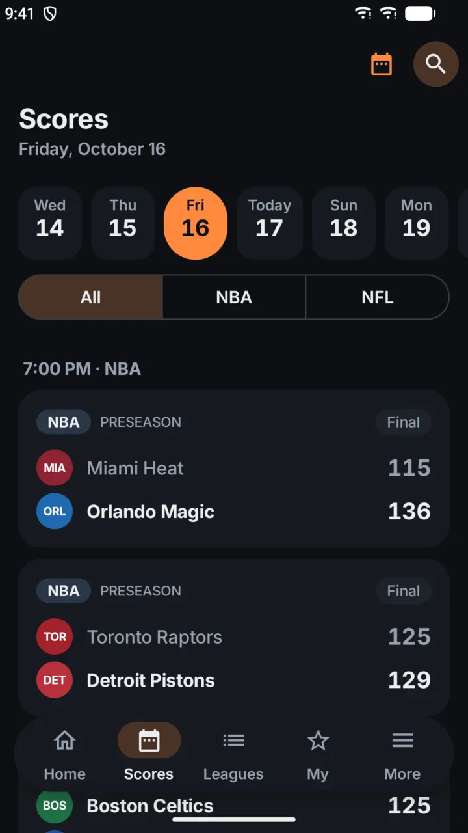This screenshot has width=468, height=833.
Task: Choose Mon 19 in date strip
Action: (x=417, y=223)
